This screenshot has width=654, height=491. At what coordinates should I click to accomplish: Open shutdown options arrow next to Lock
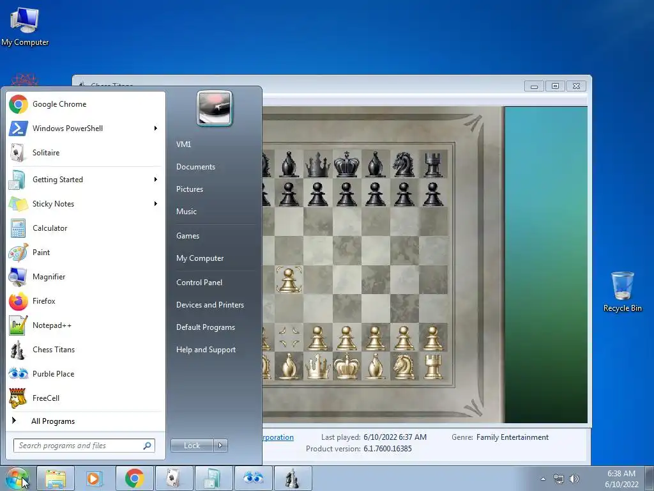pos(220,446)
